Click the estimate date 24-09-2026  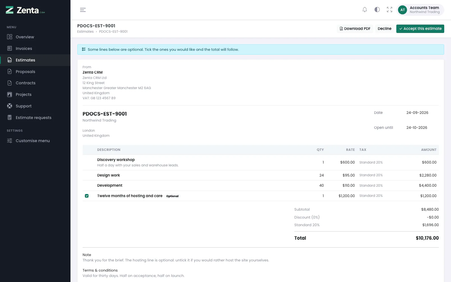point(417,113)
